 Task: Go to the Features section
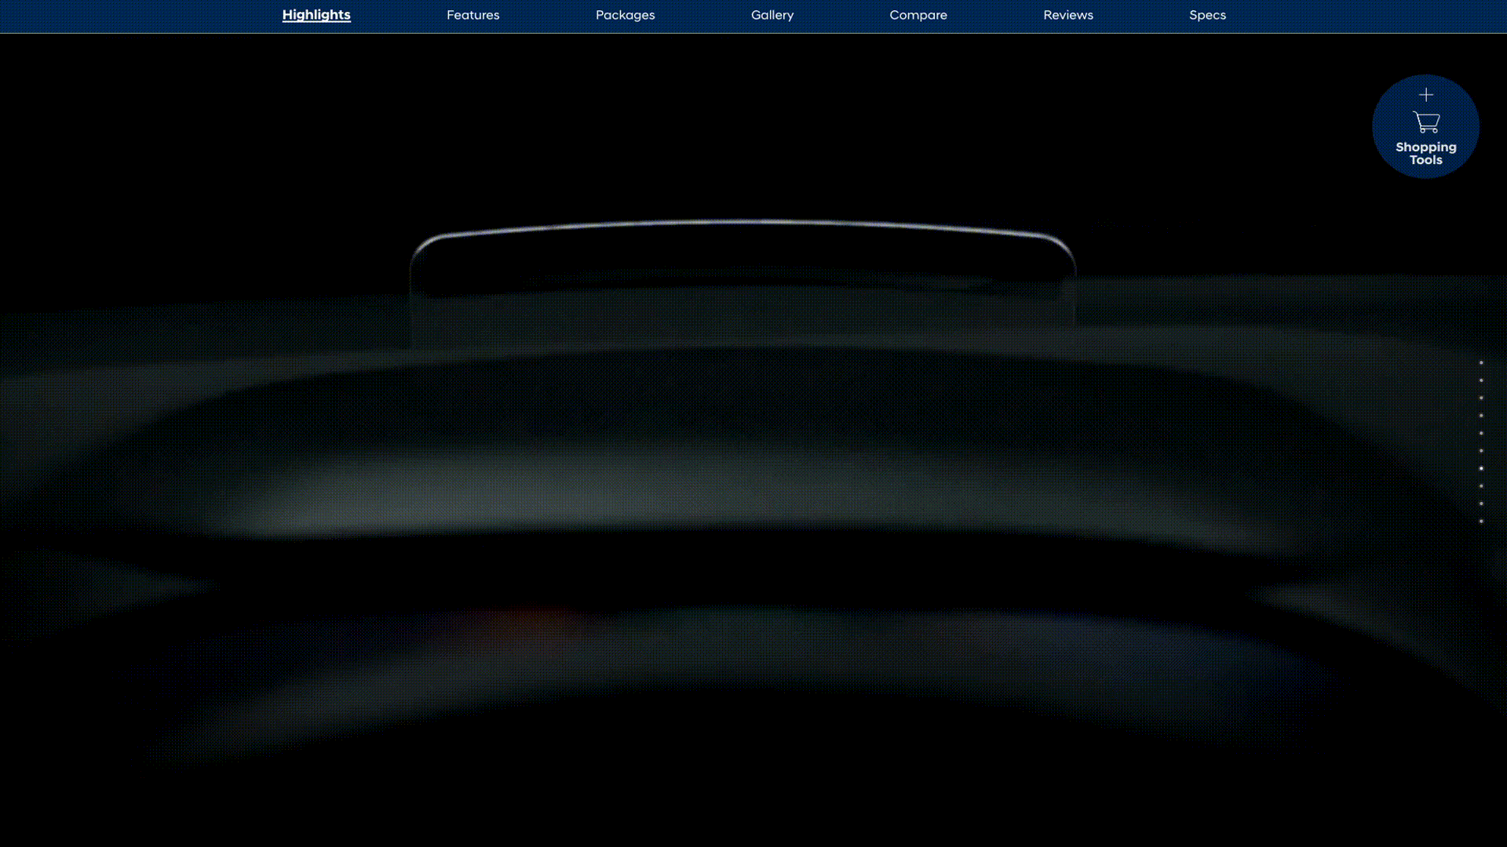click(x=473, y=15)
